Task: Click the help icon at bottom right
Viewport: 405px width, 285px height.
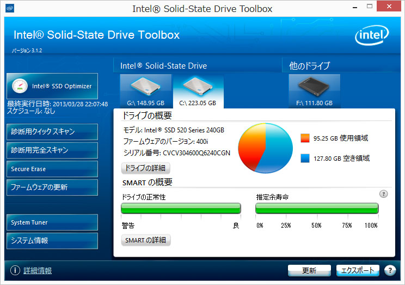Action: pos(390,270)
